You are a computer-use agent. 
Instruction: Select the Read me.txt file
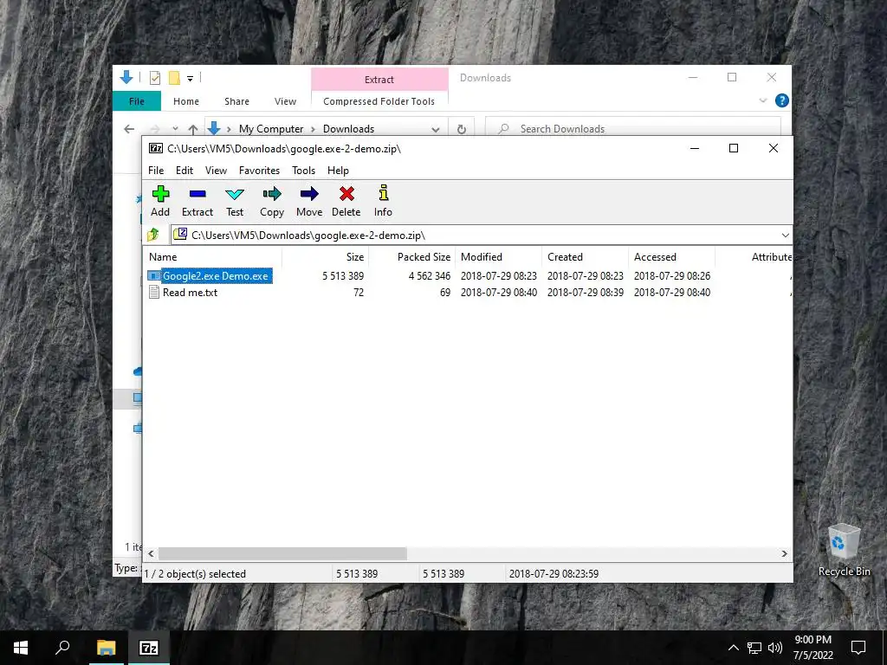pos(184,293)
